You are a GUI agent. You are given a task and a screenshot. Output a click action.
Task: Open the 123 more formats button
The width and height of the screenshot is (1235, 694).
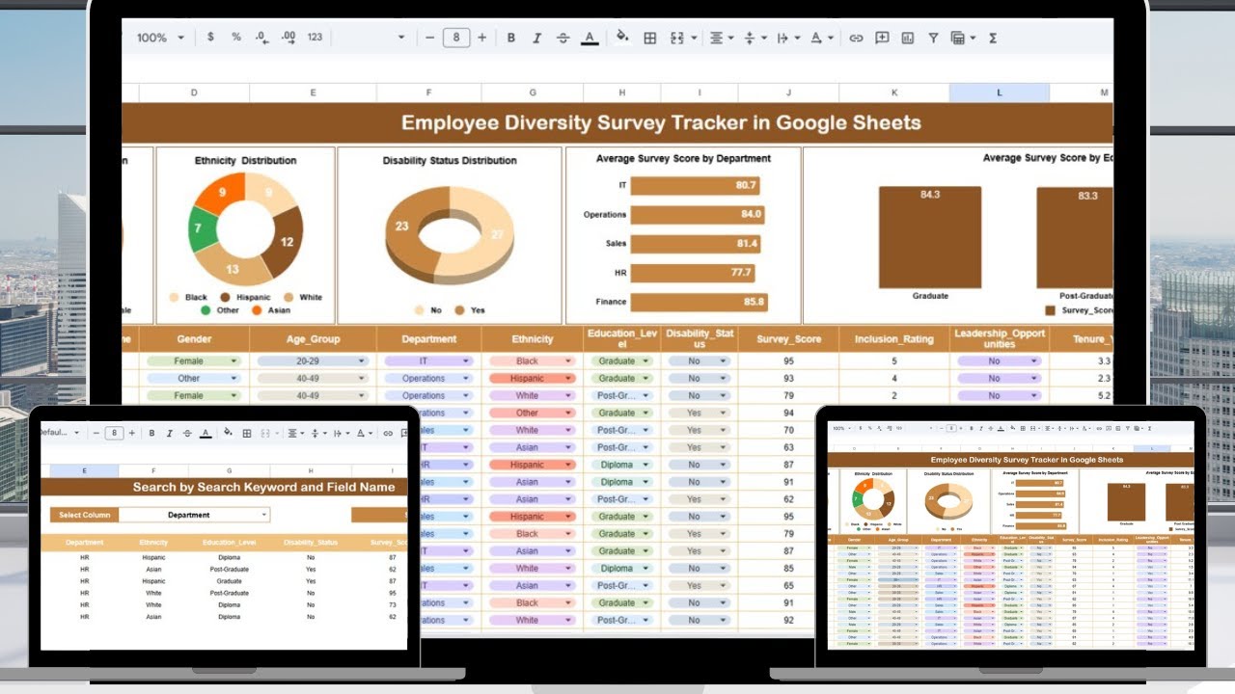(x=315, y=38)
